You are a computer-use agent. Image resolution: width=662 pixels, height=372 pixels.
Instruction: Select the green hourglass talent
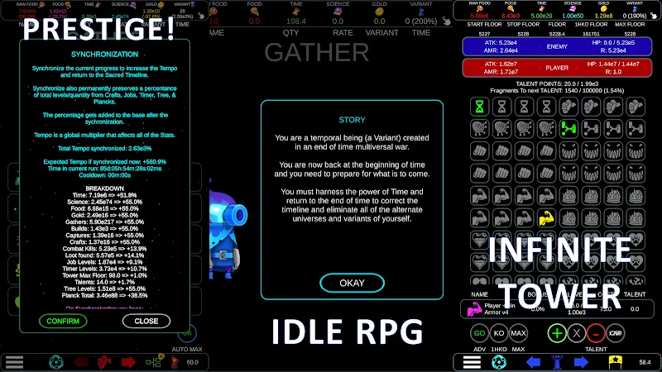480,106
